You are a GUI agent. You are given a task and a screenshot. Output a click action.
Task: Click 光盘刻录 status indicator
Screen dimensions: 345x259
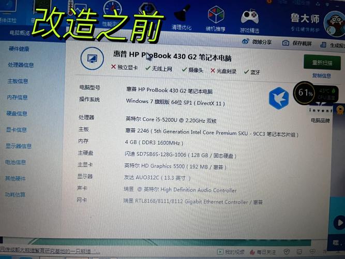[x=223, y=71]
